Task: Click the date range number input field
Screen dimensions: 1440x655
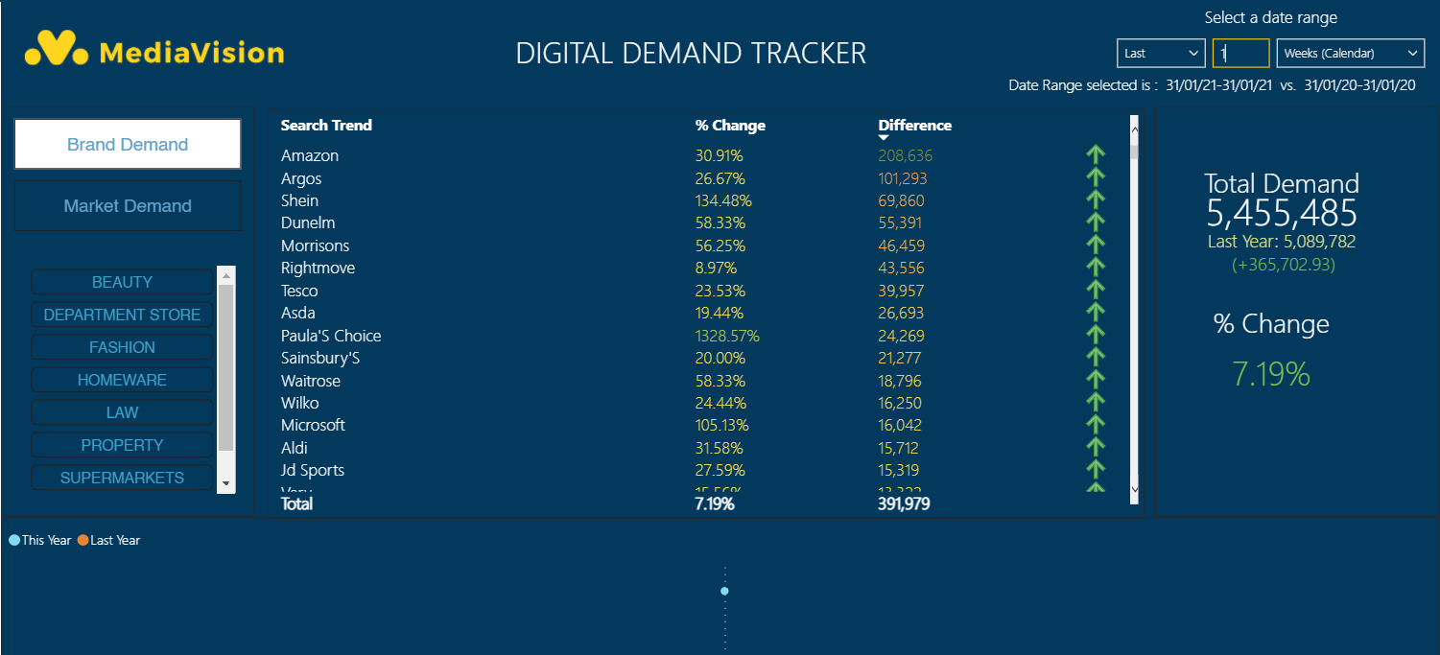Action: [1240, 54]
